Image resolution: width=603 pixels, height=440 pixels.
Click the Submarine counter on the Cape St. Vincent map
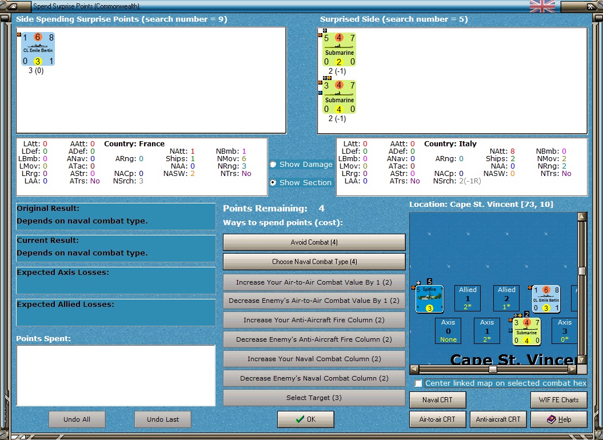tap(527, 331)
